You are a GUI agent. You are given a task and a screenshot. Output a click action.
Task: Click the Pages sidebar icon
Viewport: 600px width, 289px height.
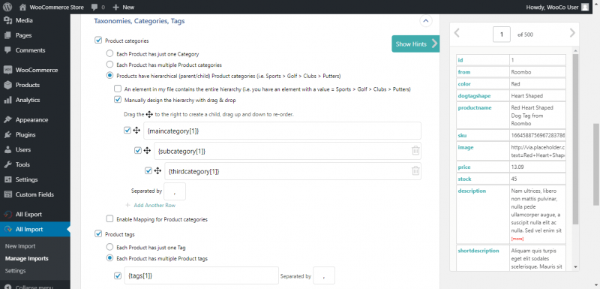7,35
